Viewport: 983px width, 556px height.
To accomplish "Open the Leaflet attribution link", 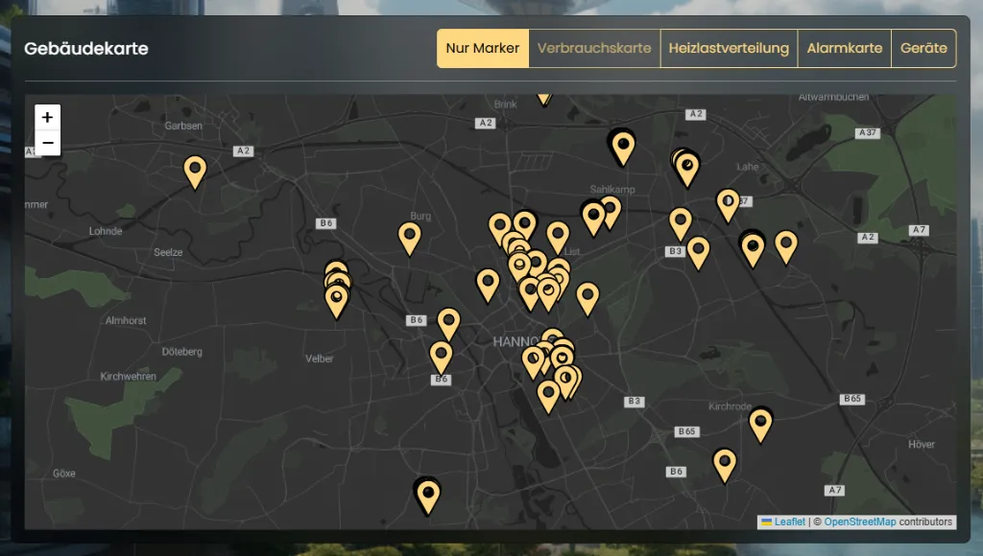I will click(790, 522).
